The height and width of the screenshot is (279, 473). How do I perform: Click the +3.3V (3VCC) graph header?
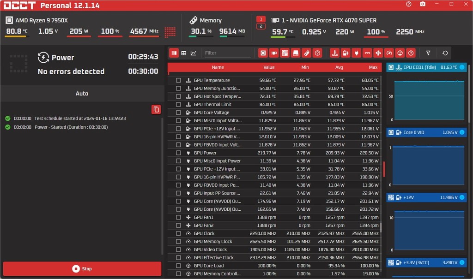pyautogui.click(x=426, y=262)
